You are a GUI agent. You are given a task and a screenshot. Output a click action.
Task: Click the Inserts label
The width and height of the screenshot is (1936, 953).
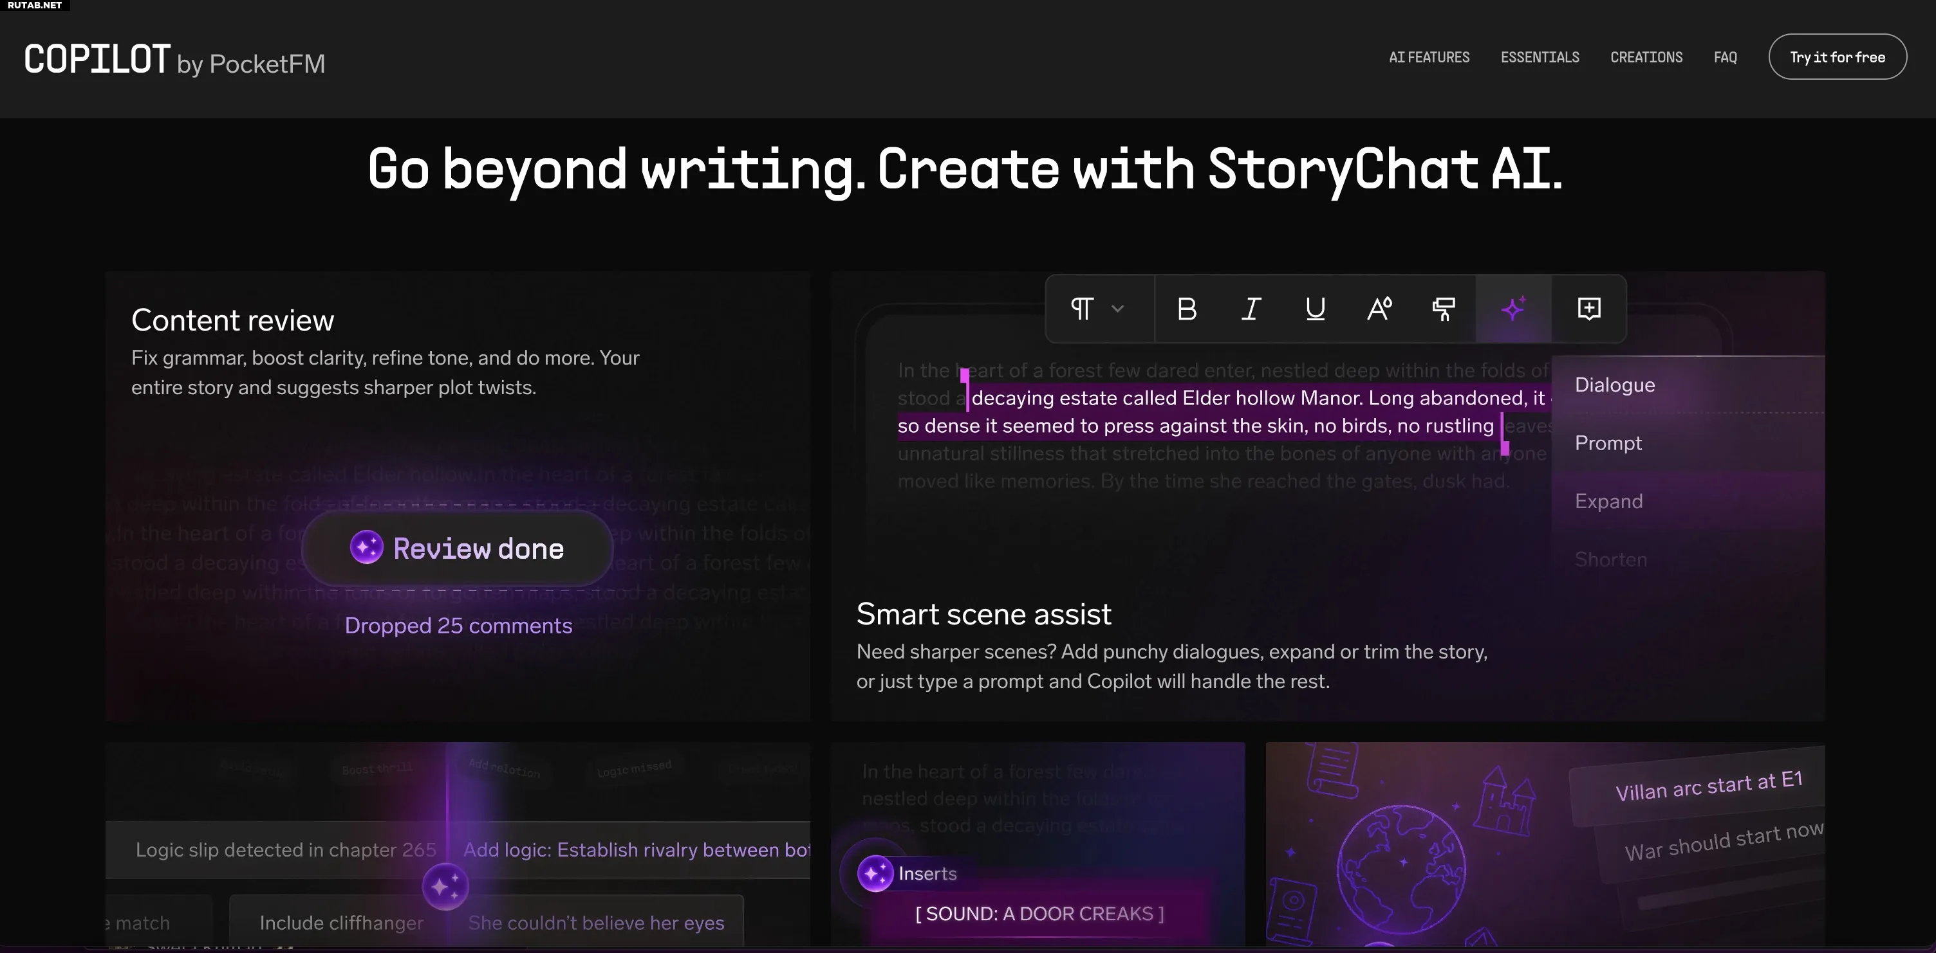point(927,873)
